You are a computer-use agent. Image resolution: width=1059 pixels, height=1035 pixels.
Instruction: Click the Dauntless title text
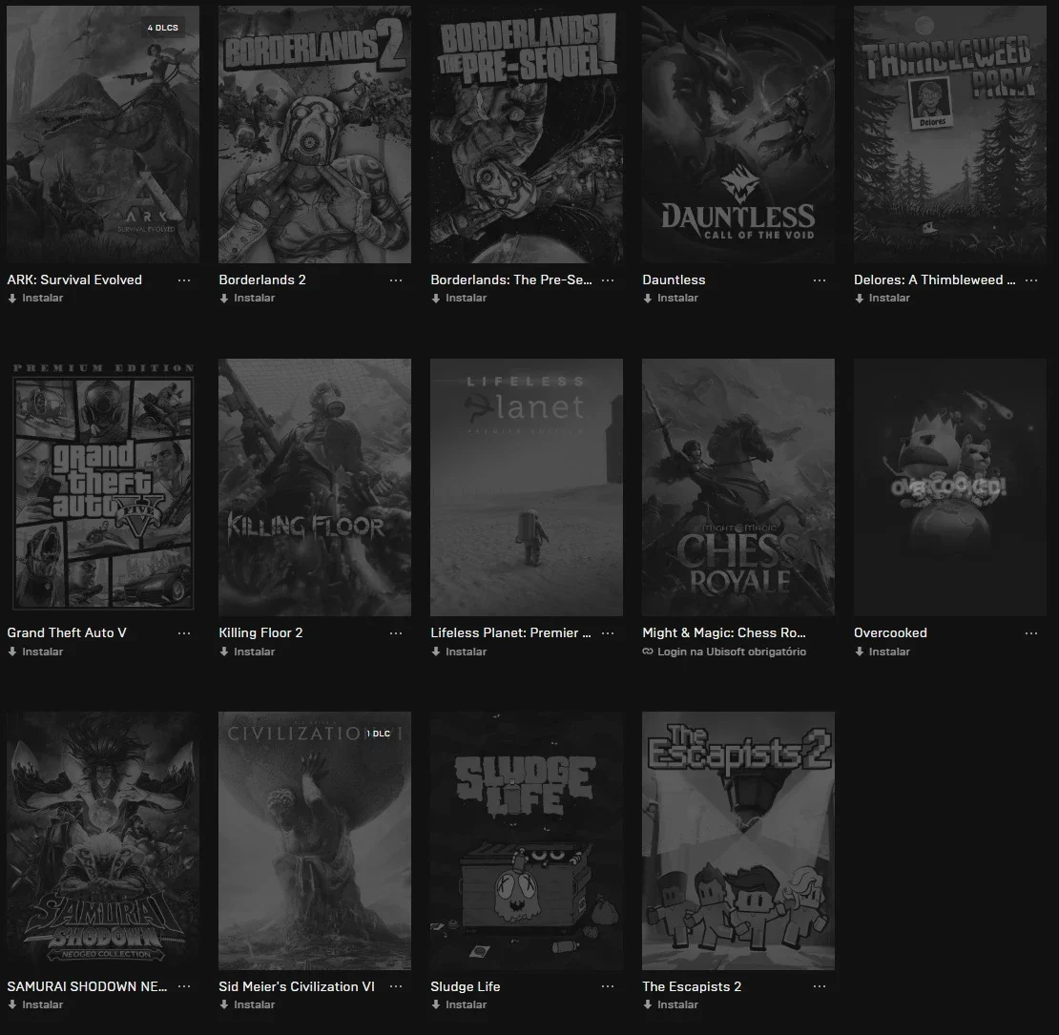click(674, 279)
